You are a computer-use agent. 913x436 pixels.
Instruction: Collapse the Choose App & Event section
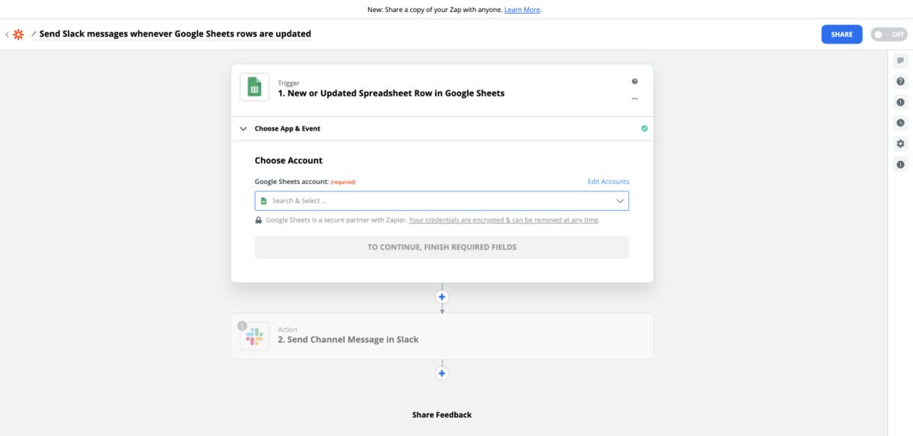click(243, 128)
